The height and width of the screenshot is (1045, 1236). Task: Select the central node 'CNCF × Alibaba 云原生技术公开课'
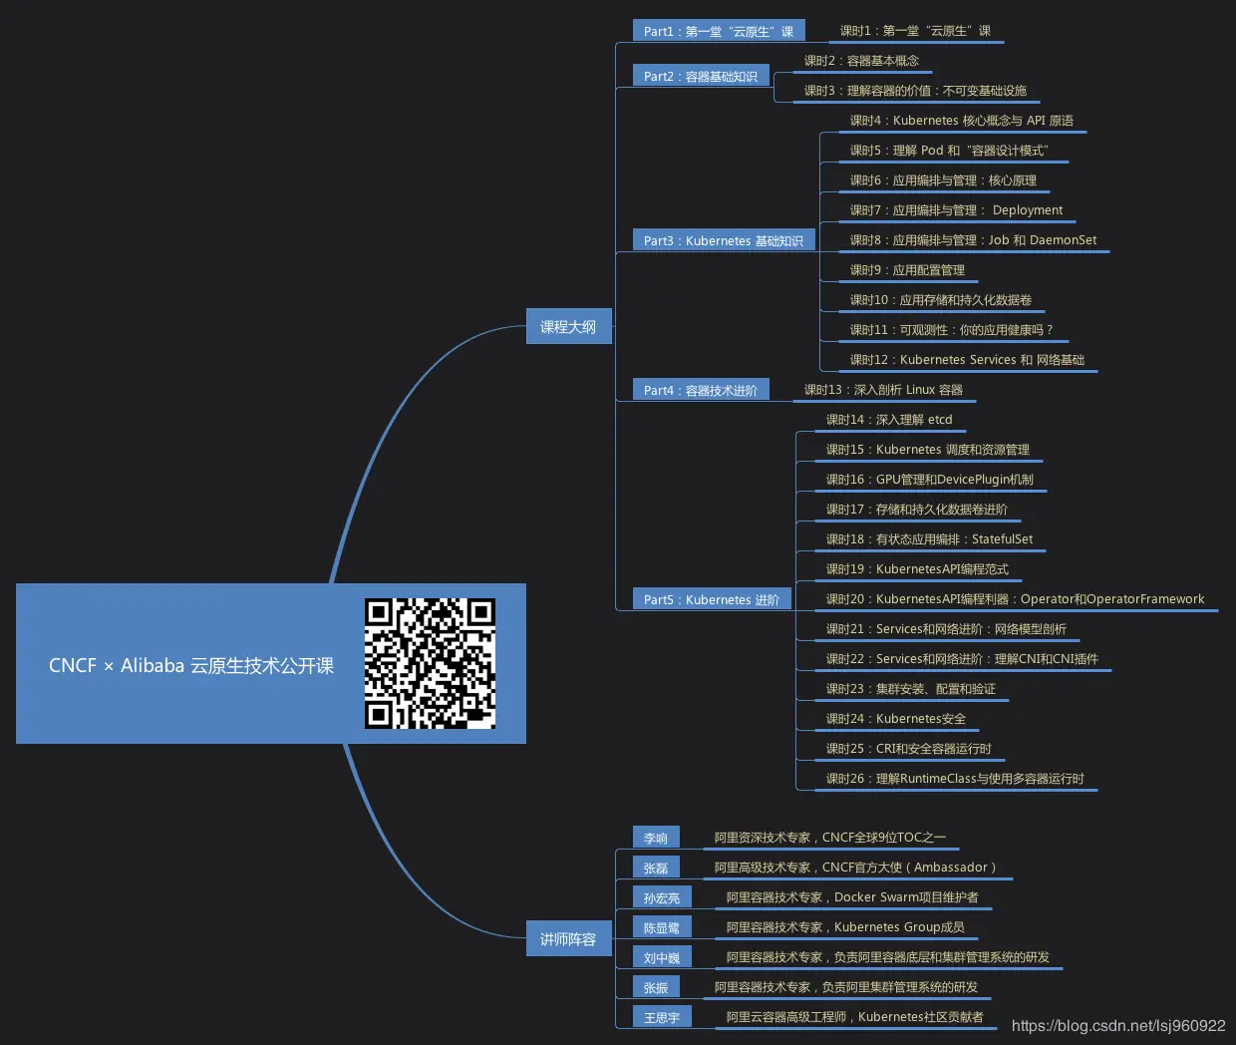point(271,664)
